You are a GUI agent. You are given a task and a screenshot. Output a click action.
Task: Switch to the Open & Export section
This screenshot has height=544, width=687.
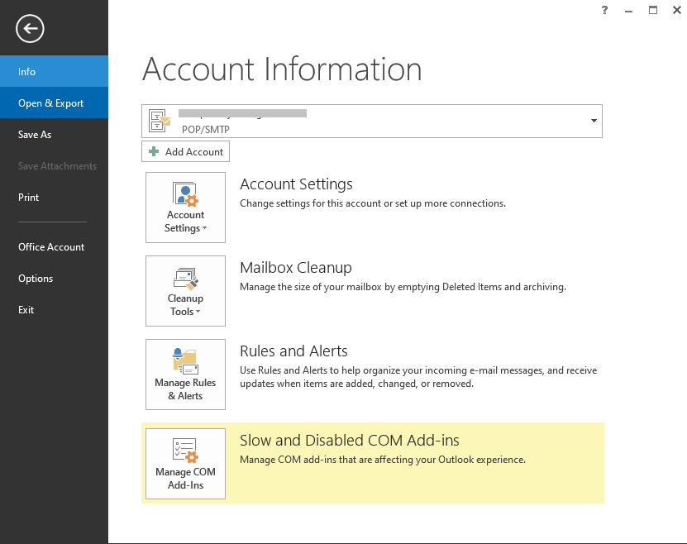pyautogui.click(x=50, y=103)
